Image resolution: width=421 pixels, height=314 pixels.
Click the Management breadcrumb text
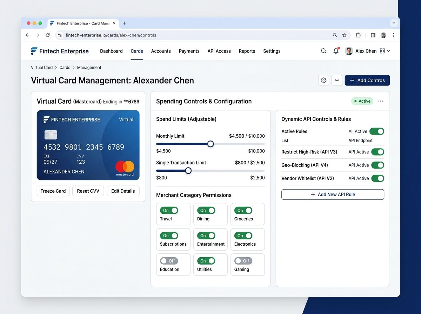click(89, 68)
